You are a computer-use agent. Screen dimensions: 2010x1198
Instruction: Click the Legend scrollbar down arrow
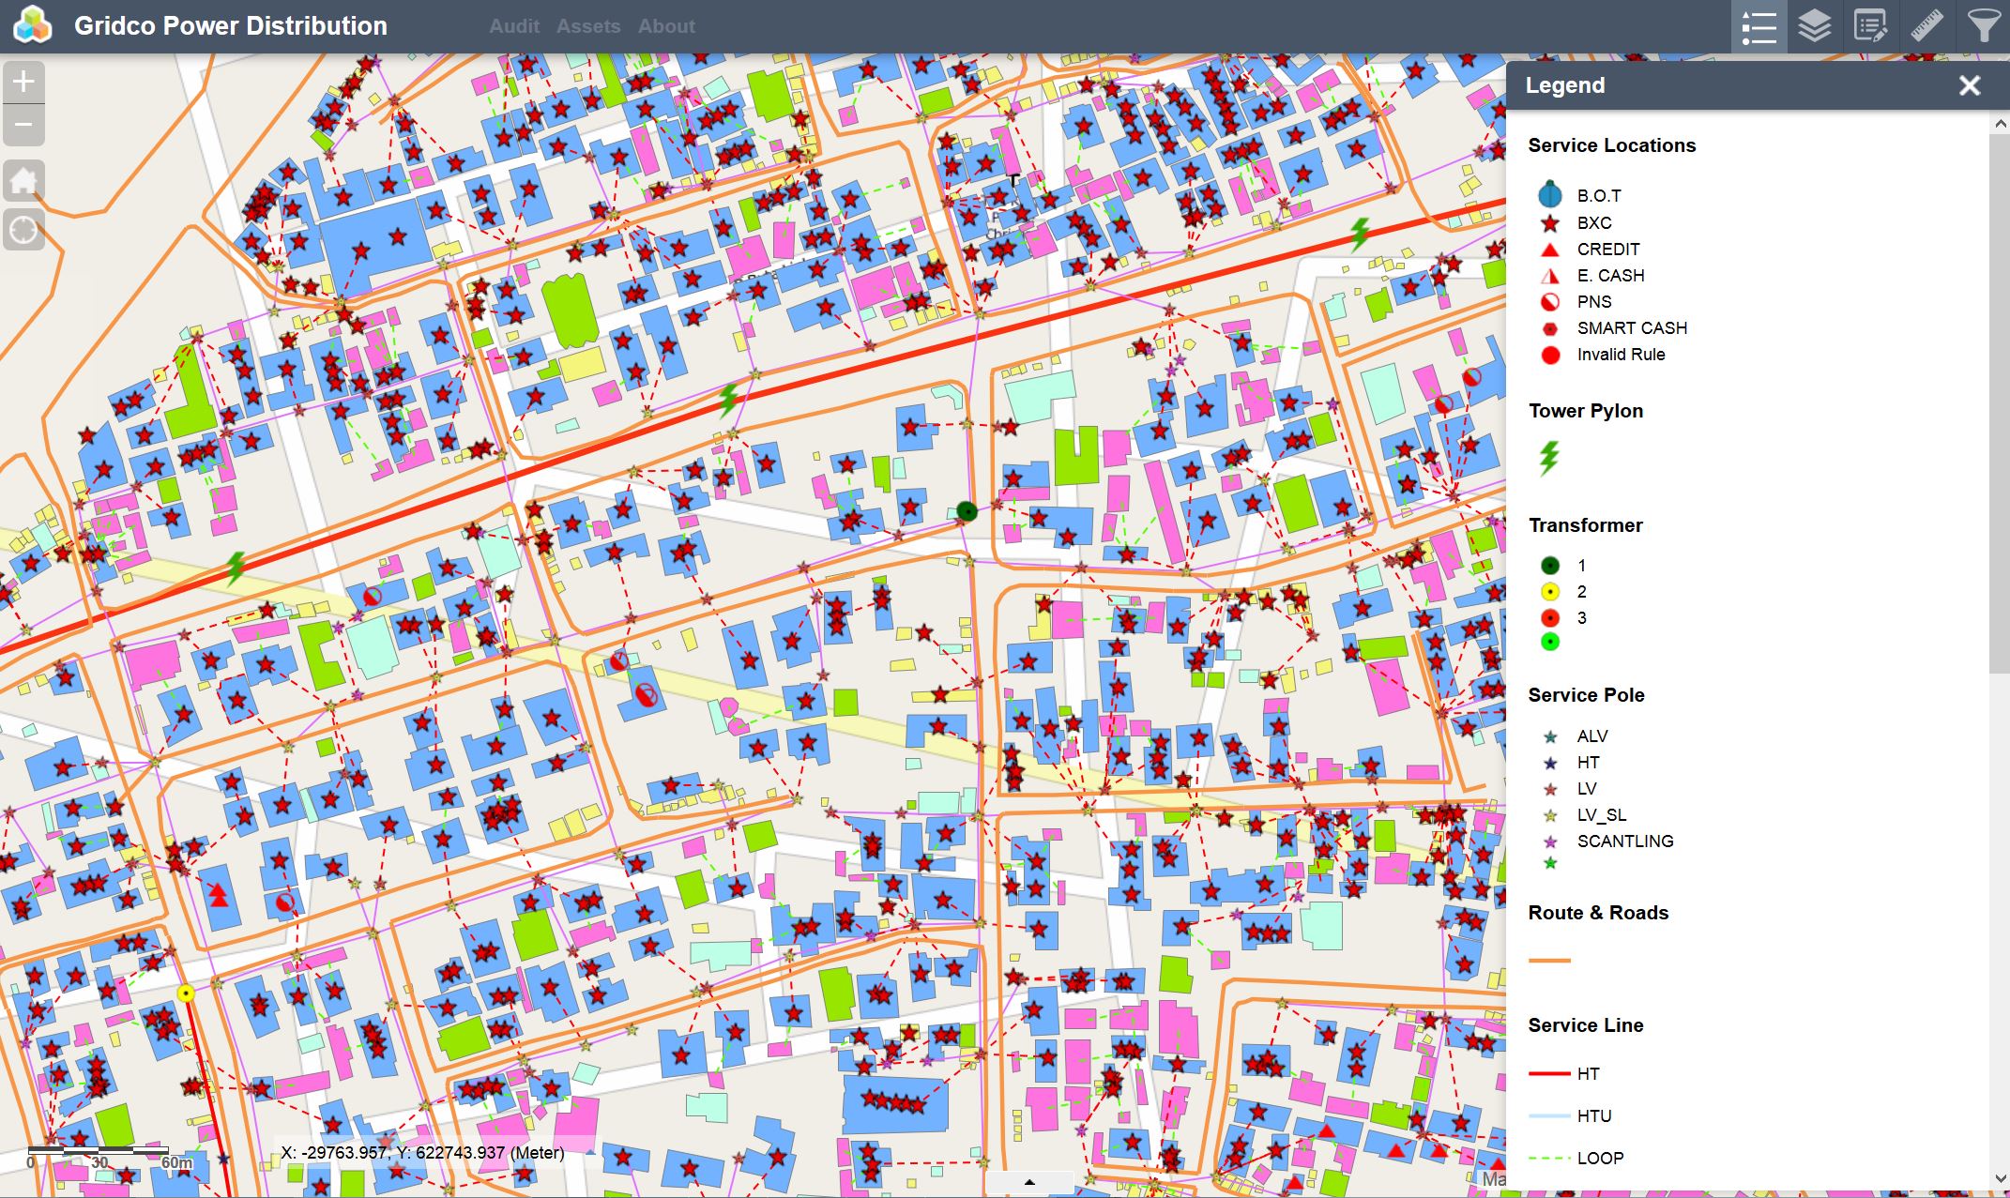2000,1179
